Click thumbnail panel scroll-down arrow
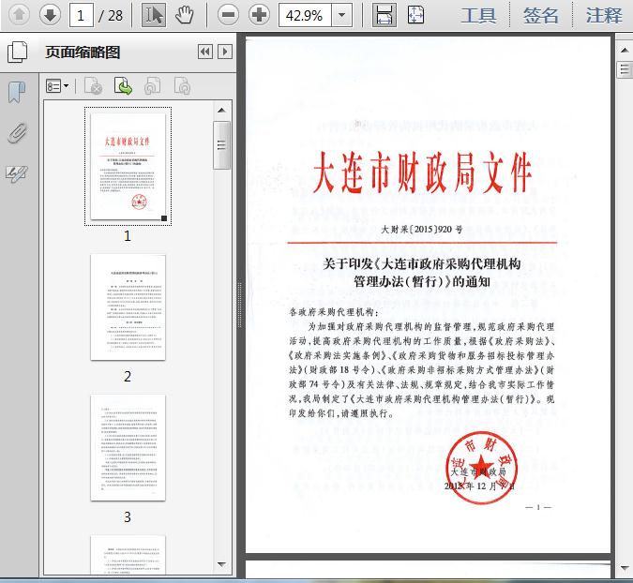 (221, 564)
